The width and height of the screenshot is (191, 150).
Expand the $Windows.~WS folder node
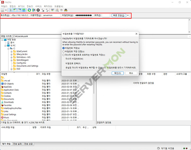coord(11,57)
